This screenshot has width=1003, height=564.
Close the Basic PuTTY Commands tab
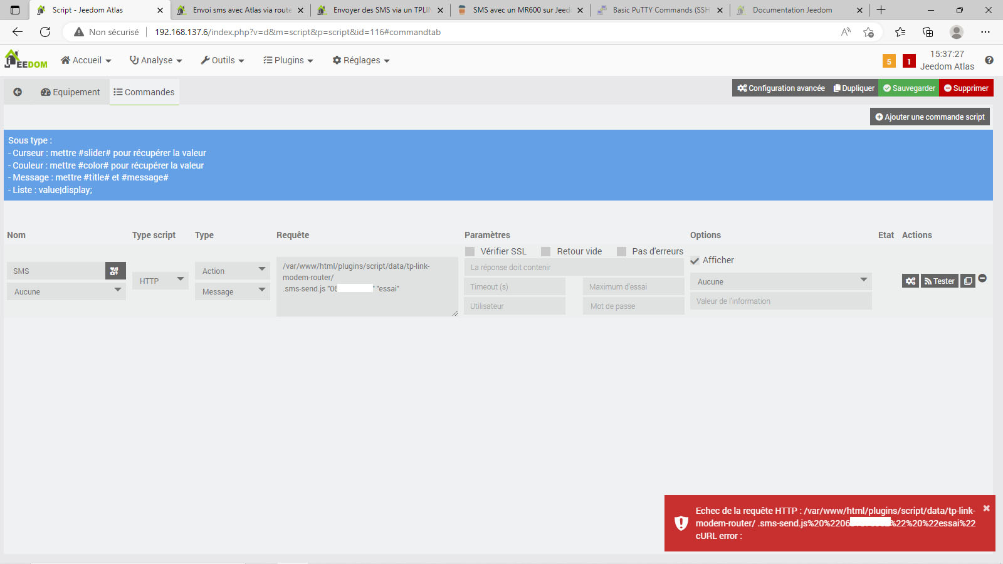[x=720, y=10]
